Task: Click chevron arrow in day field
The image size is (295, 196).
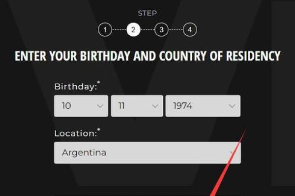Action: [x=100, y=106]
